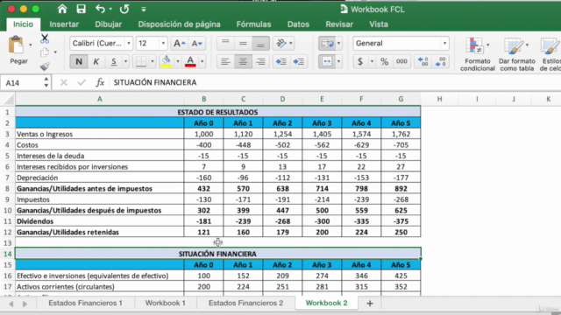The image size is (561, 315).
Task: Open Workbook 1 sheet tab
Action: 166,303
